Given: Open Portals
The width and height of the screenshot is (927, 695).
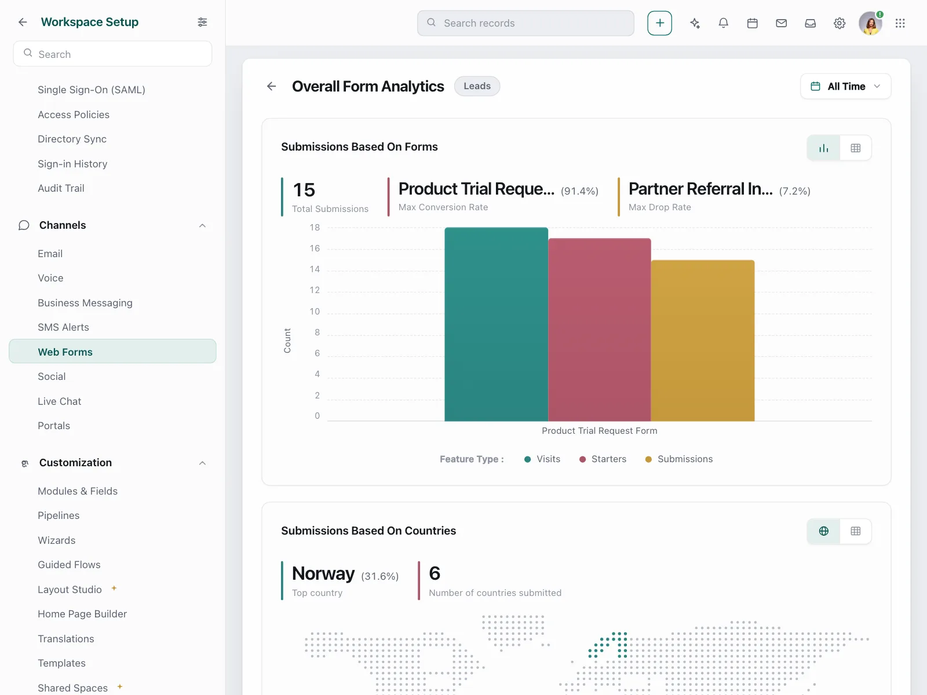Looking at the screenshot, I should pos(54,426).
